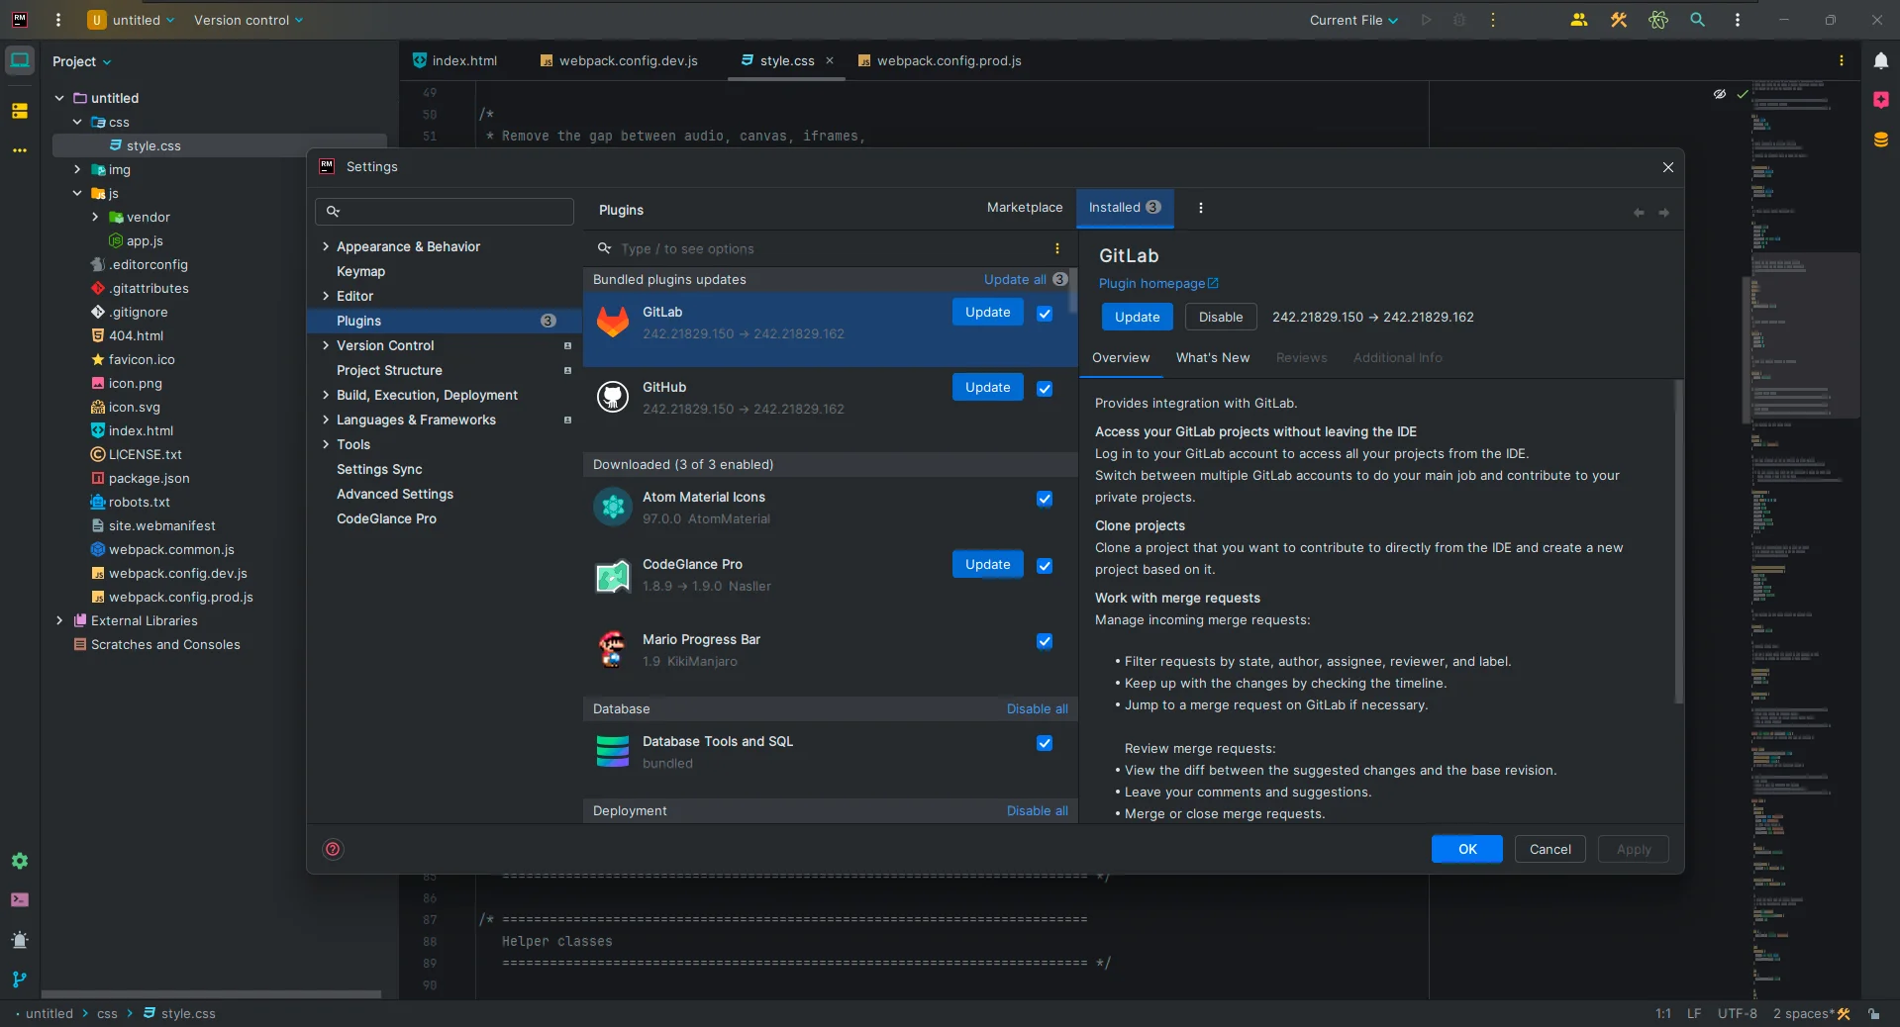This screenshot has width=1900, height=1027.
Task: Open the Notifications bell icon
Action: (x=1880, y=61)
